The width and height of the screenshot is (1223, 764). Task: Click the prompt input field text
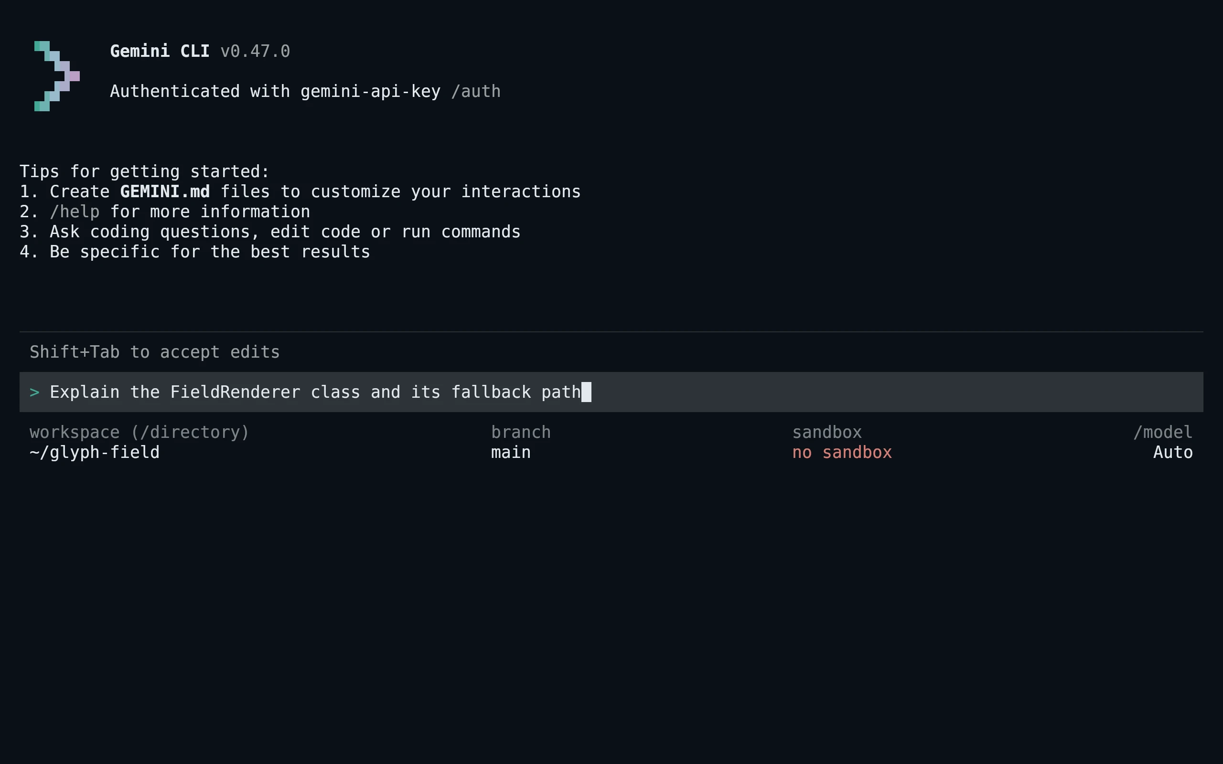(315, 392)
